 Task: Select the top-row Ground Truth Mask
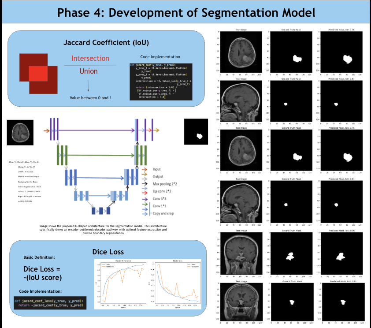[x=291, y=52]
